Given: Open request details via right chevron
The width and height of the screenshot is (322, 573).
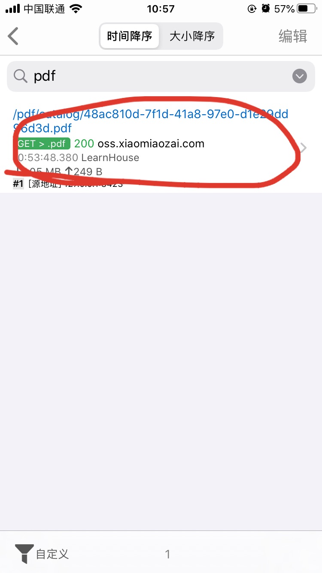Looking at the screenshot, I should click(x=304, y=148).
